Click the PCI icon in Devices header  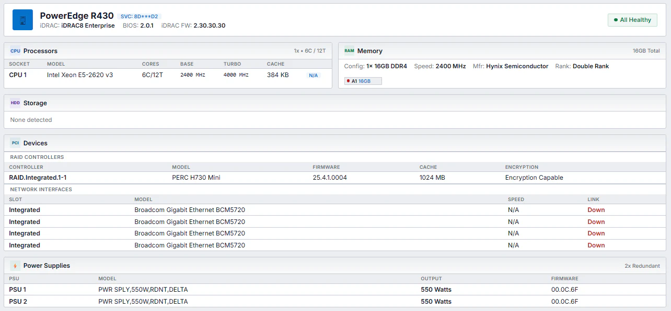[x=15, y=143]
